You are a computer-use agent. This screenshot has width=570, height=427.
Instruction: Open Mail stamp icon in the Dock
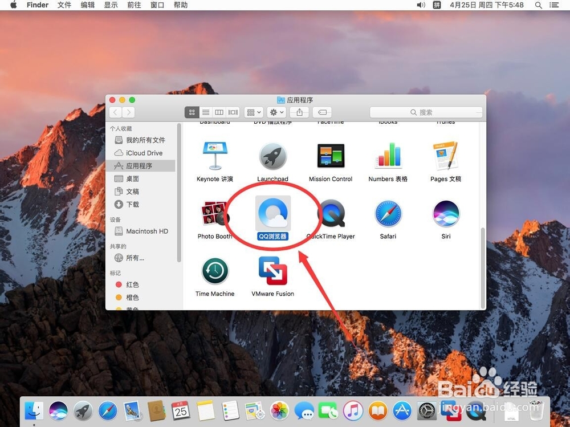point(132,411)
